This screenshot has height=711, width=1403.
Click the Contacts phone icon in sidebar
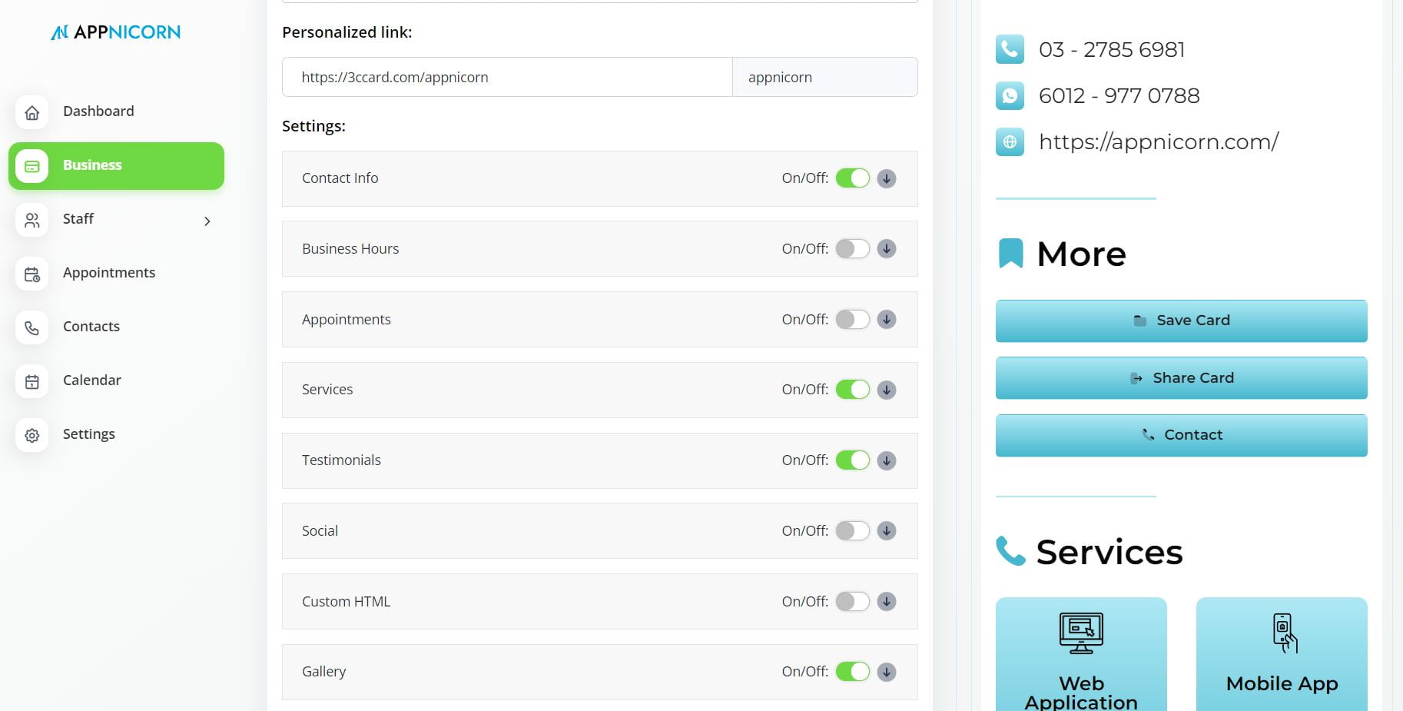click(32, 327)
